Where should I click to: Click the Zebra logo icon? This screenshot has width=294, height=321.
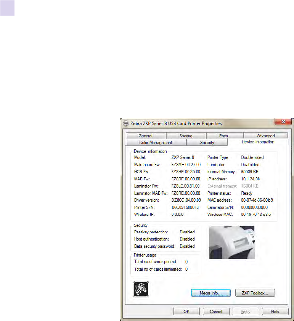[x=141, y=289]
